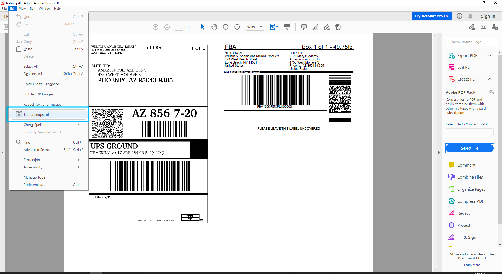Choose Redact Text and Images
The width and height of the screenshot is (502, 274).
48,104
